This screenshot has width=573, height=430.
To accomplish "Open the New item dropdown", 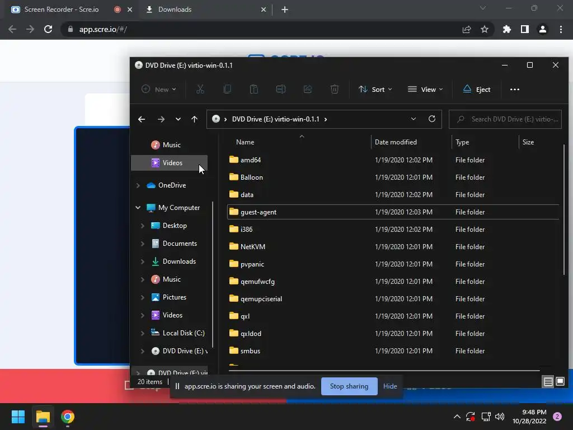I will click(x=159, y=89).
